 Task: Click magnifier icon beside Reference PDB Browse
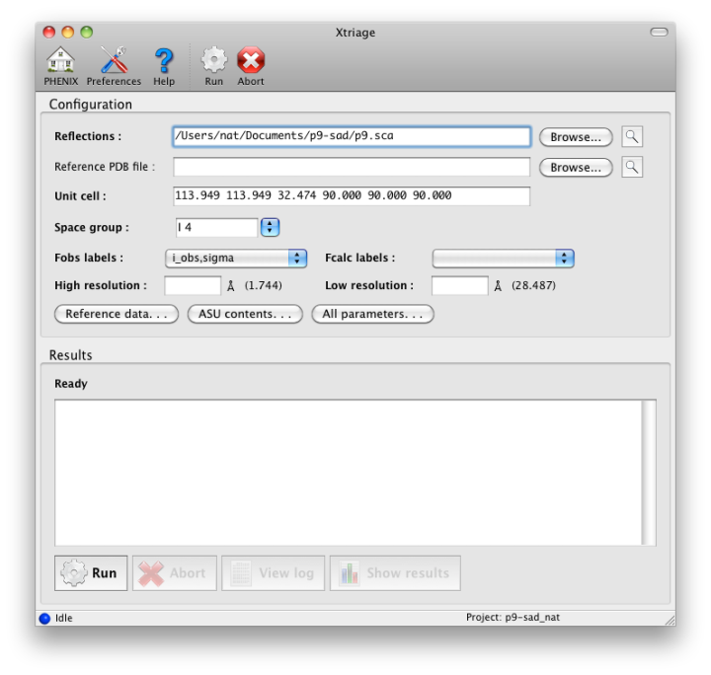click(x=632, y=167)
